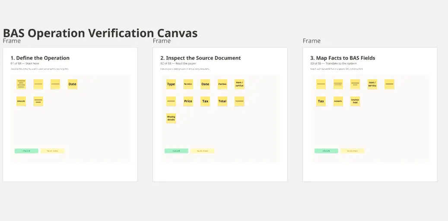Select the Parties sticky note

point(222,84)
